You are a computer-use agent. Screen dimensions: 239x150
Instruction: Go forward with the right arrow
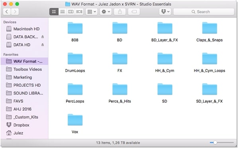pos(15,12)
